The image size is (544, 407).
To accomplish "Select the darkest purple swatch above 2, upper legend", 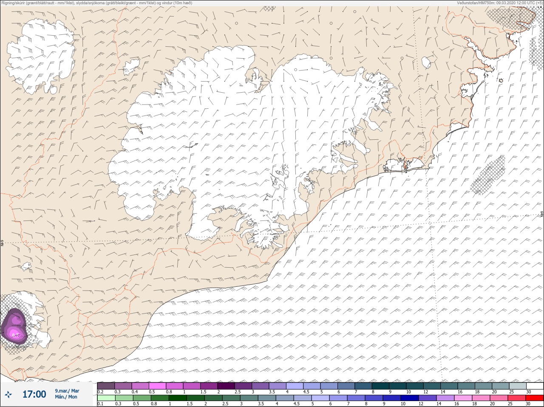I will pyautogui.click(x=226, y=386).
